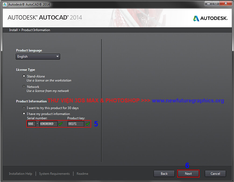
Task: Click the 'Product key:' label
Action: click(x=76, y=118)
